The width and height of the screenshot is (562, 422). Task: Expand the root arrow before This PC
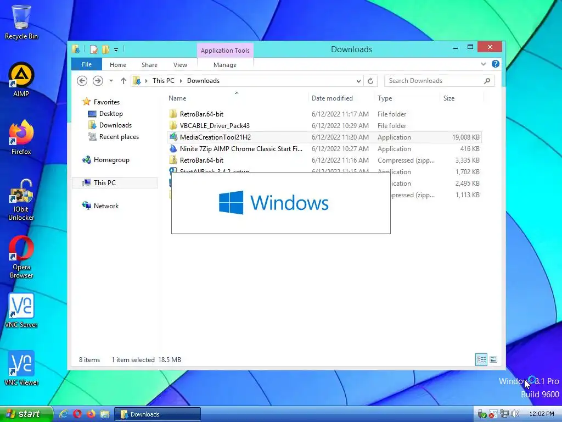coord(146,81)
